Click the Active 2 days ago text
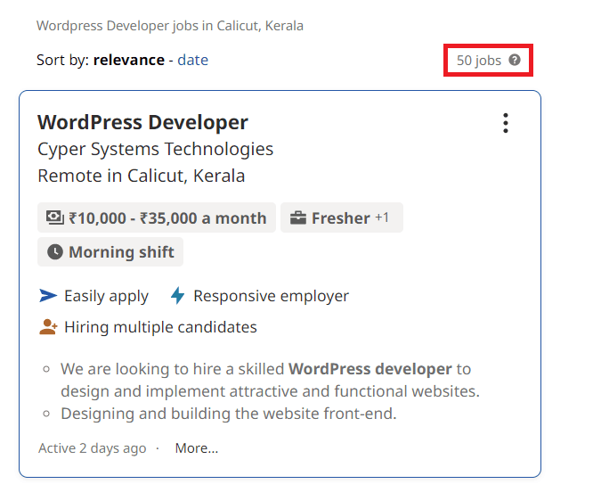The image size is (601, 484). pos(93,448)
